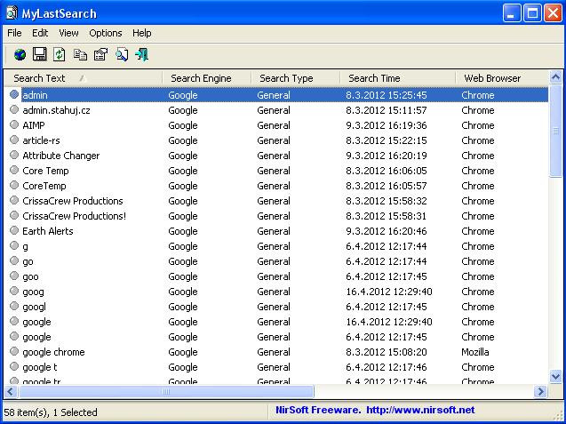The height and width of the screenshot is (424, 566).
Task: Click the vertical scrollbar thumb
Action: pos(555,131)
